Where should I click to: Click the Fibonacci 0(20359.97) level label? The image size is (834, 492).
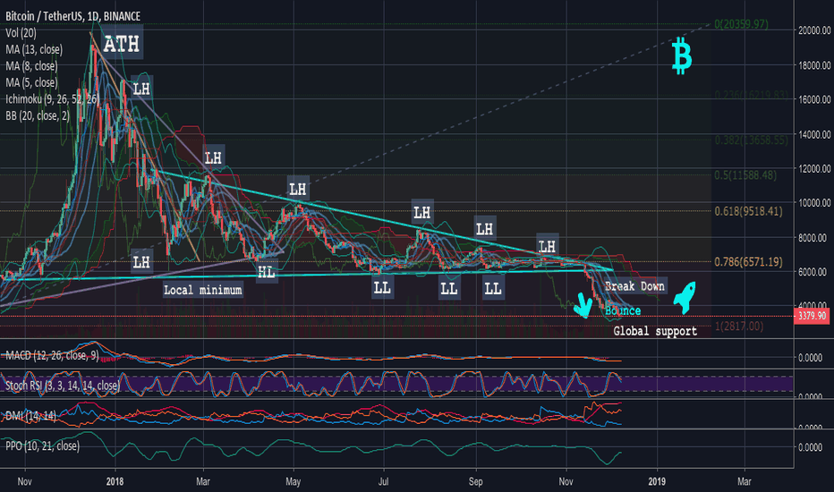tap(741, 24)
